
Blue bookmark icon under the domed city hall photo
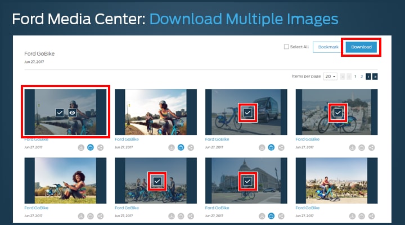click(x=271, y=216)
